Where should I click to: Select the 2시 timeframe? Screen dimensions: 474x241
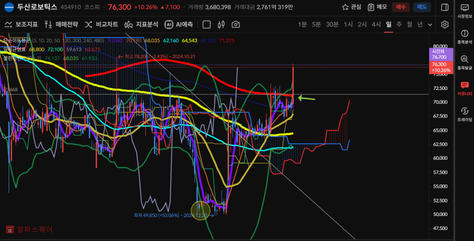click(362, 24)
